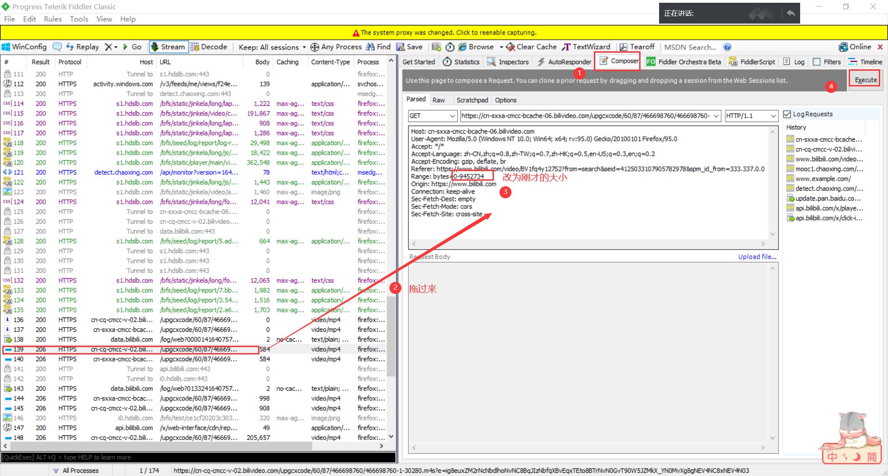Click the yellow reenable capturing banner
This screenshot has height=476, width=888.
point(444,32)
